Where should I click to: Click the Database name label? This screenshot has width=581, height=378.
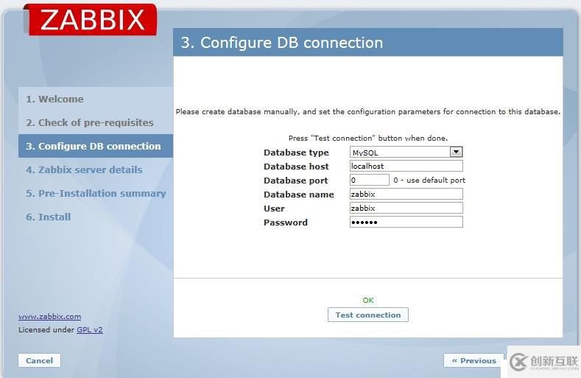click(x=299, y=195)
